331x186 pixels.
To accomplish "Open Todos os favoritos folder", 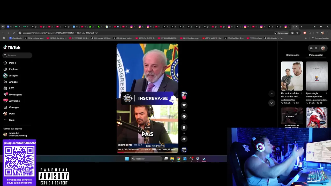I will (320, 38).
